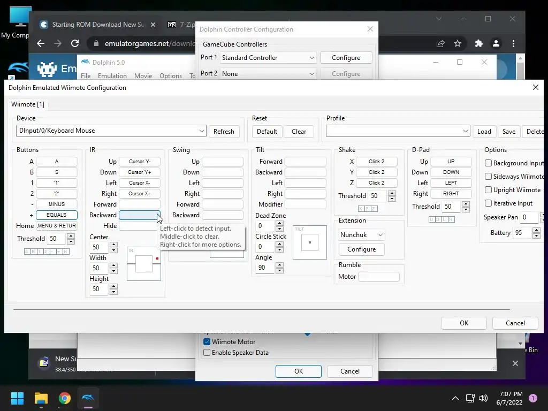Click Rumble Motor mapping field
The width and height of the screenshot is (548, 411).
tap(379, 277)
